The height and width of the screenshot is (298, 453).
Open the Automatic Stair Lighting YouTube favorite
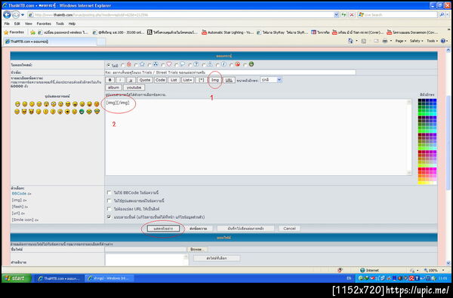[x=227, y=32]
